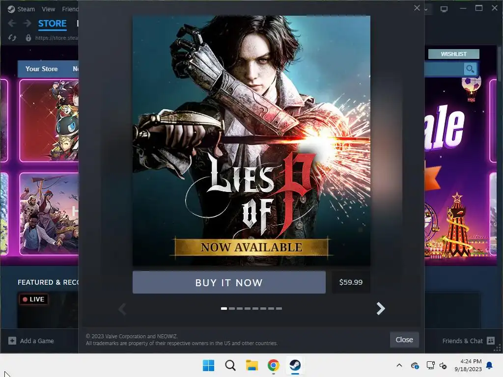Select the first carousel page indicator
The height and width of the screenshot is (377, 503).
click(224, 308)
